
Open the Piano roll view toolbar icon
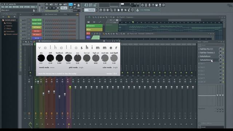(108, 10)
